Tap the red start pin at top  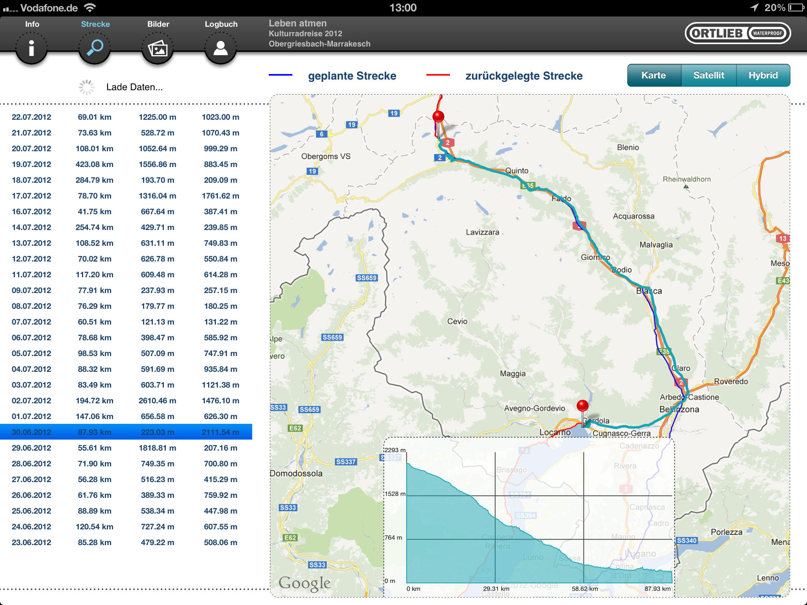point(438,117)
